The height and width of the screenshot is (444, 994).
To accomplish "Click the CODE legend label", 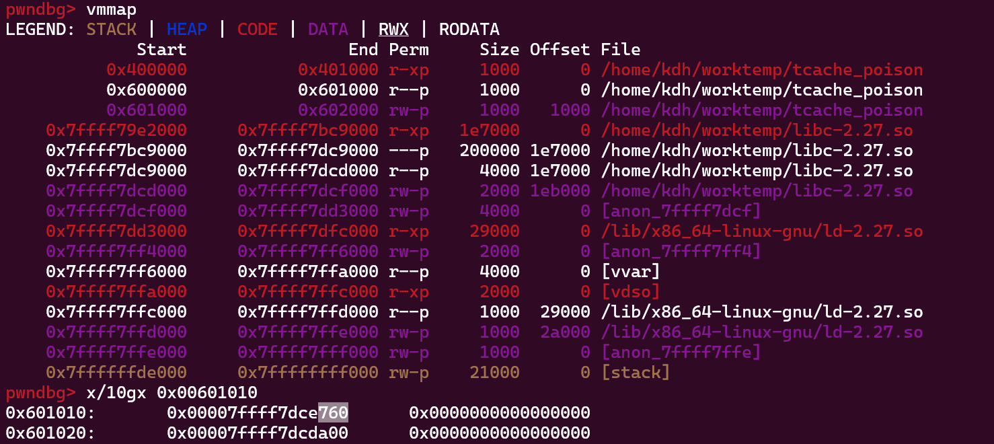I will pos(257,30).
